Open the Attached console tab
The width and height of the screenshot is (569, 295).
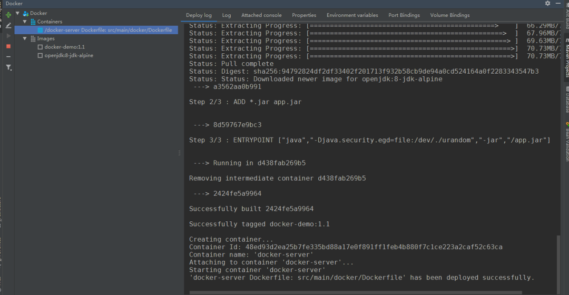[261, 15]
